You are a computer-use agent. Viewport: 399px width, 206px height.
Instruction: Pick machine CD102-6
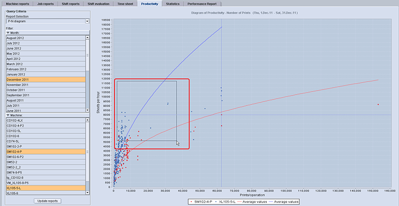pos(46,136)
